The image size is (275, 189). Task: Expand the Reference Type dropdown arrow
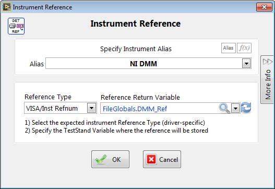click(x=91, y=108)
